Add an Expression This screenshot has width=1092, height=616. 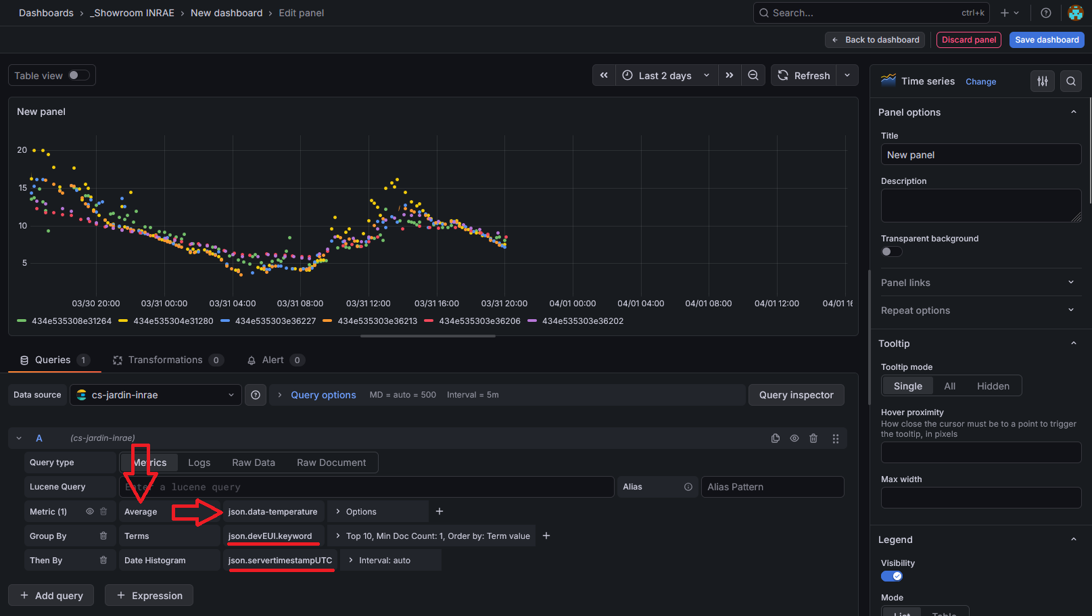point(149,595)
